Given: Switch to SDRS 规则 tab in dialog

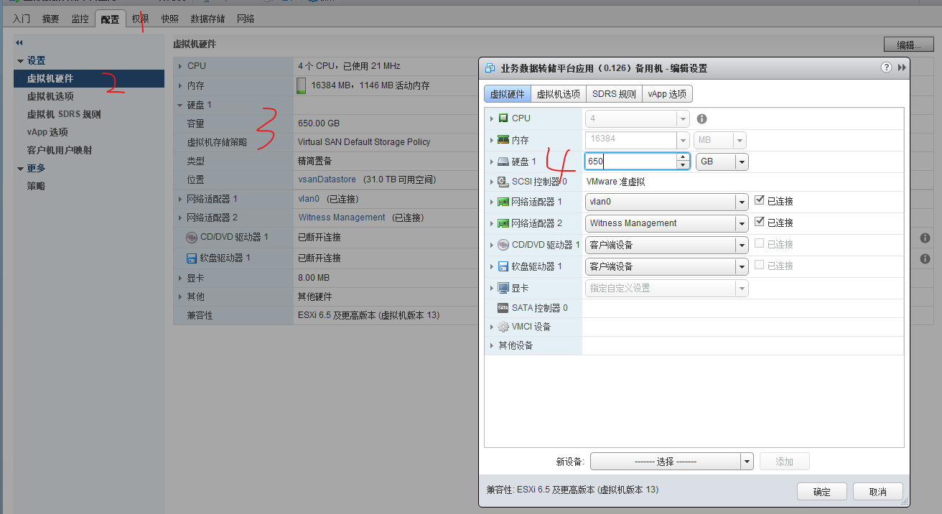Looking at the screenshot, I should 614,94.
